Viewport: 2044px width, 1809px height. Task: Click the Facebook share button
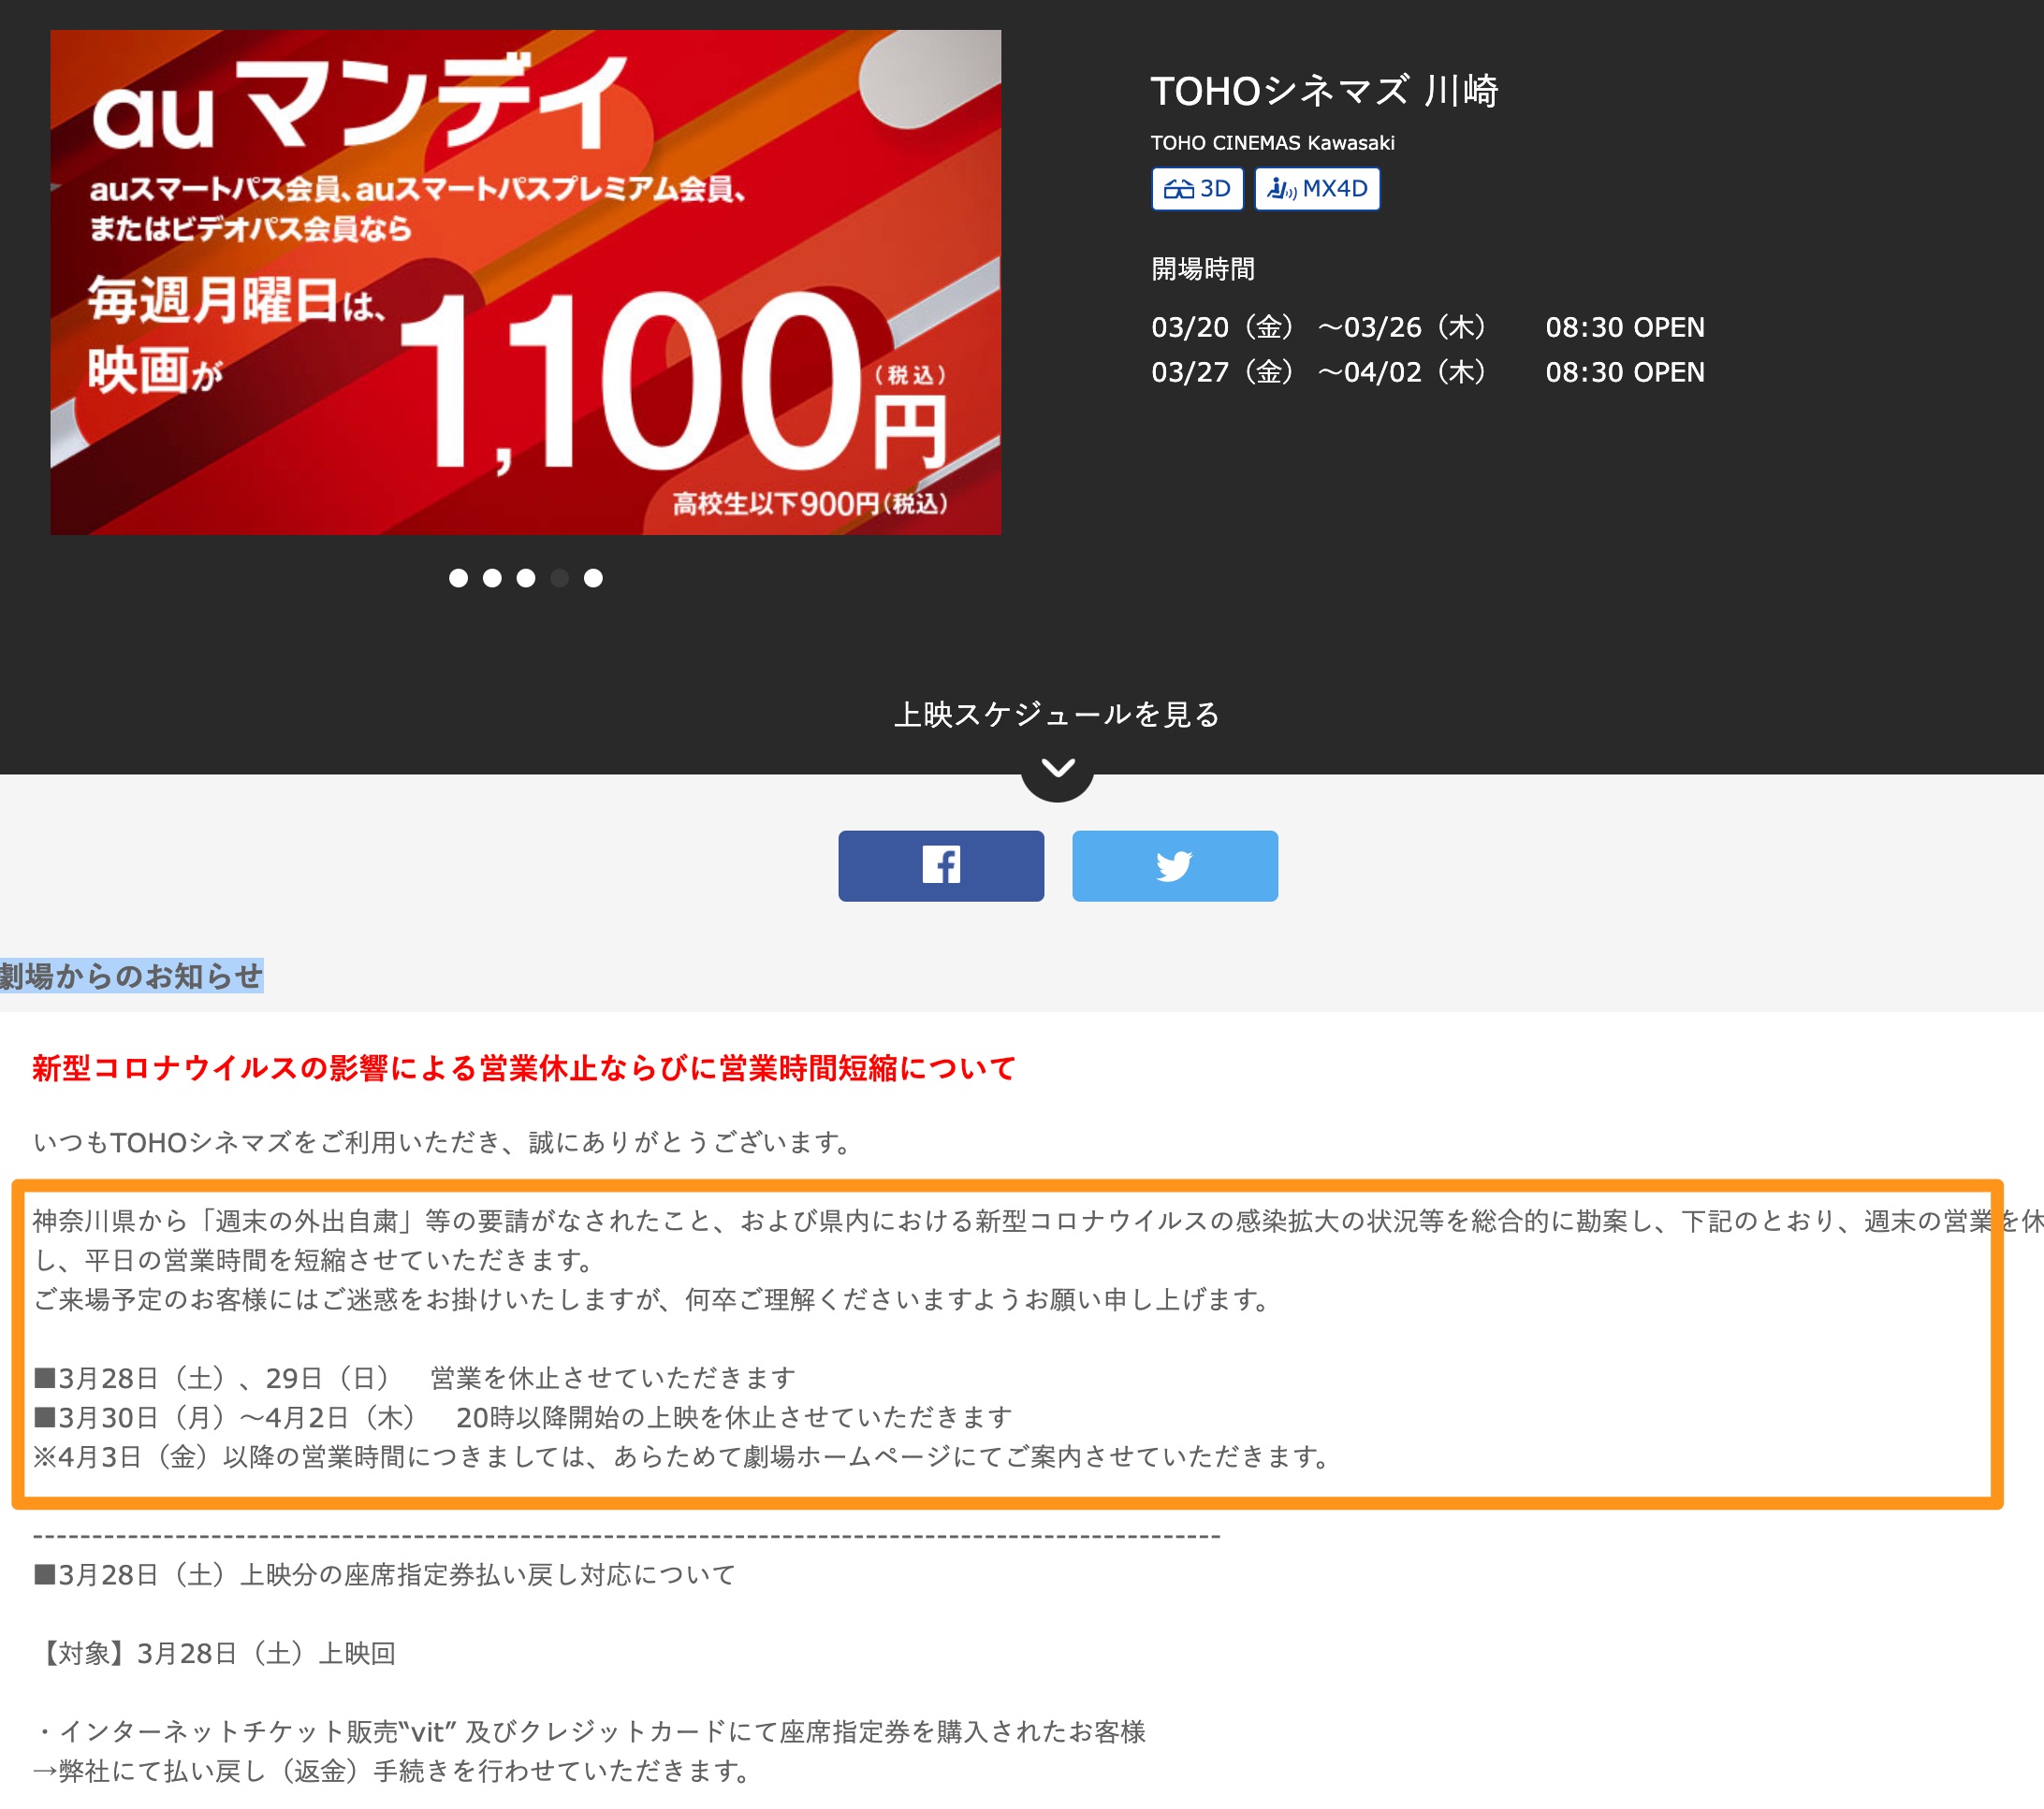[940, 865]
